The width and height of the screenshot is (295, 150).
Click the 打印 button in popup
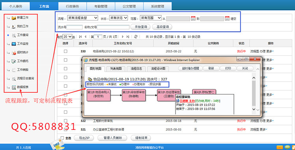tap(228, 69)
